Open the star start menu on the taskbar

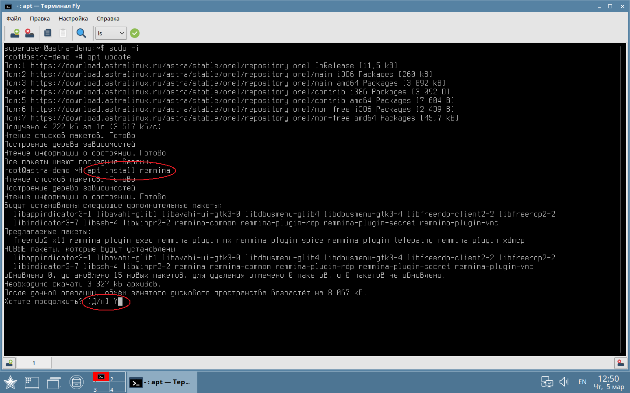pyautogui.click(x=10, y=383)
